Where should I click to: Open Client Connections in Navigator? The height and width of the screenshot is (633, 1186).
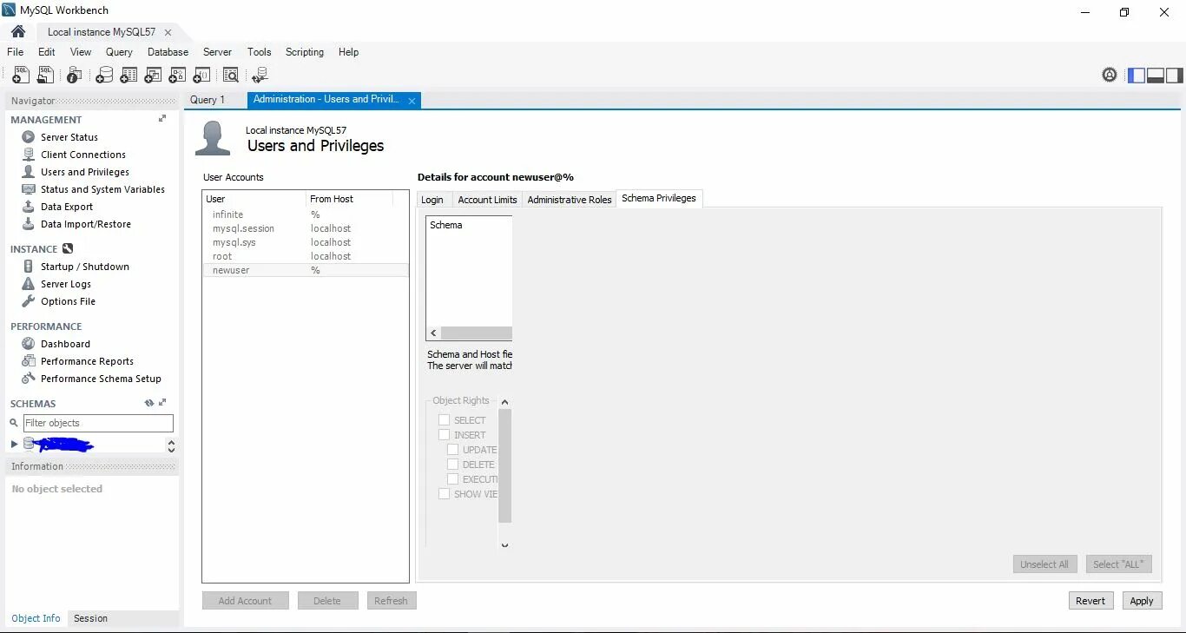point(83,155)
